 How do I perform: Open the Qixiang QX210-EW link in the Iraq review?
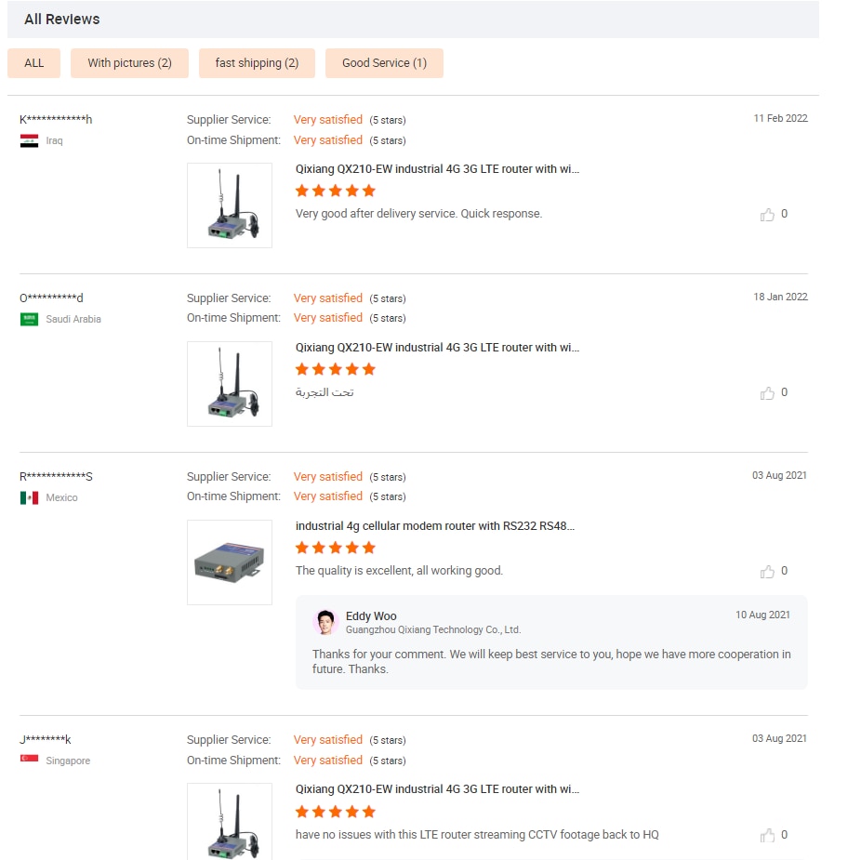[x=437, y=169]
